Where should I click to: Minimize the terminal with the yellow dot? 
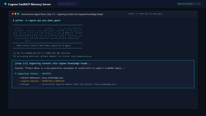tap(16, 14)
